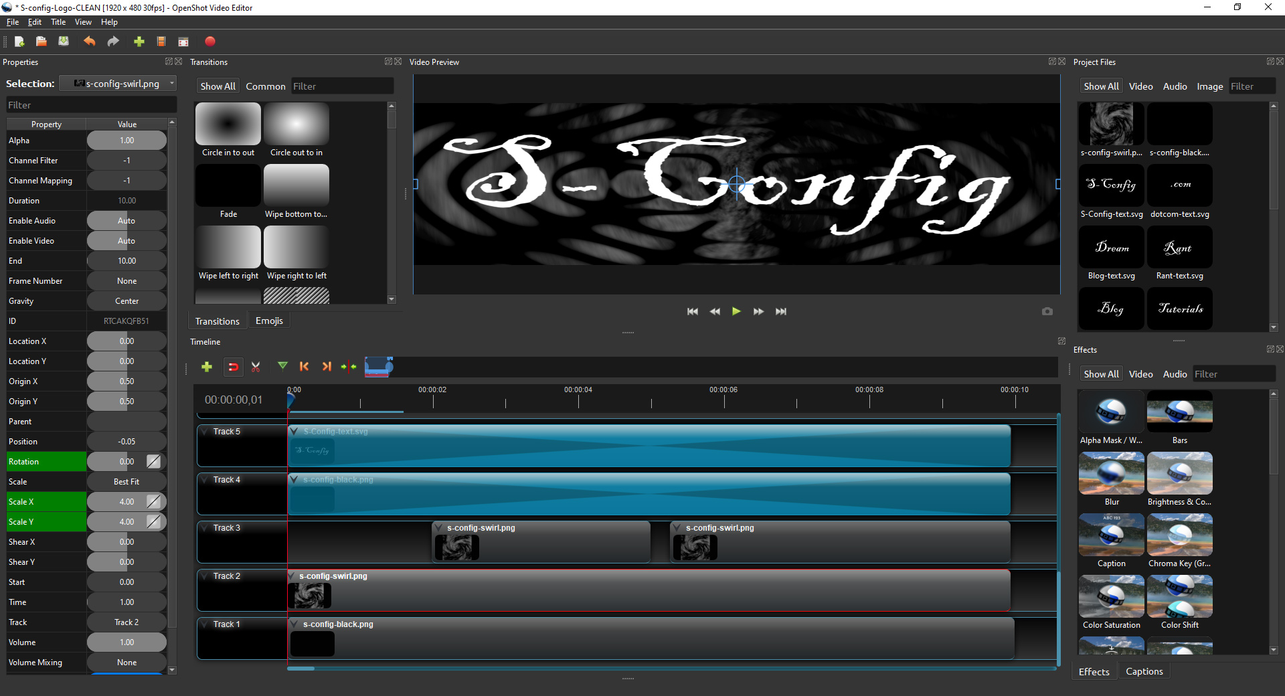Open menu arrow of first Track 3 swirl clip
Image resolution: width=1285 pixels, height=696 pixels.
[x=438, y=528]
